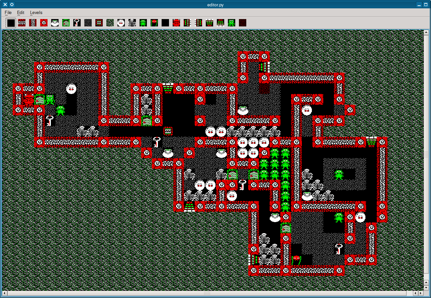431x298 pixels.
Task: Pick the skeleton bones tile in toolbar
Action: coord(132,23)
